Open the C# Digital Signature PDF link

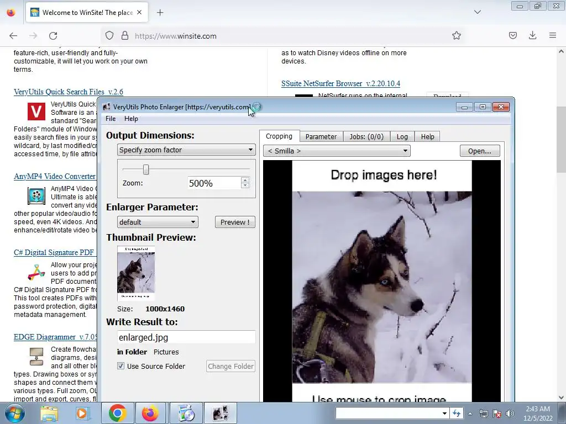click(x=54, y=252)
